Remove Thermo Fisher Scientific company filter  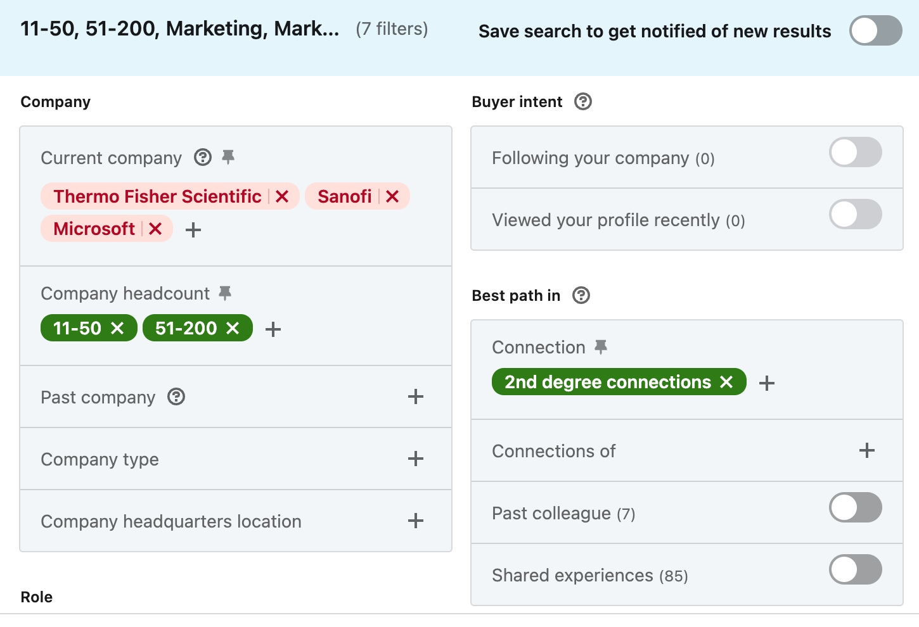tap(282, 196)
